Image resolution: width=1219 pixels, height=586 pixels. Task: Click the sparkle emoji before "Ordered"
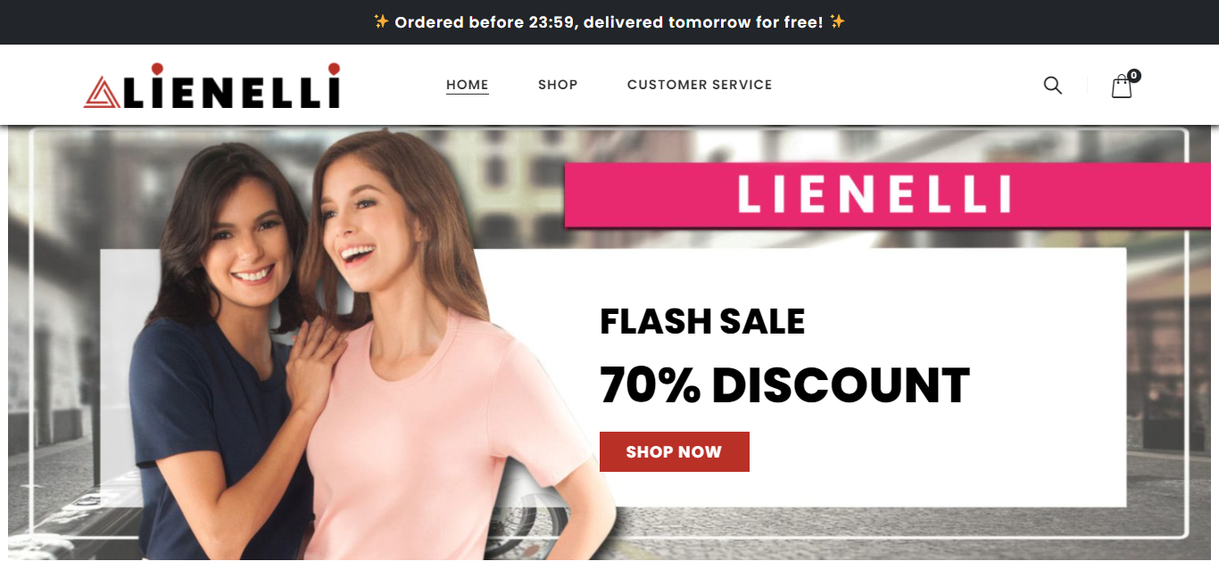[x=381, y=21]
